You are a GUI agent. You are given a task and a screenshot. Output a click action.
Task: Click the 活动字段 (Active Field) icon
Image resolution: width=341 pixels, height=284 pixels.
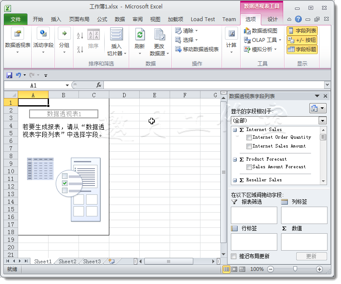(43, 33)
